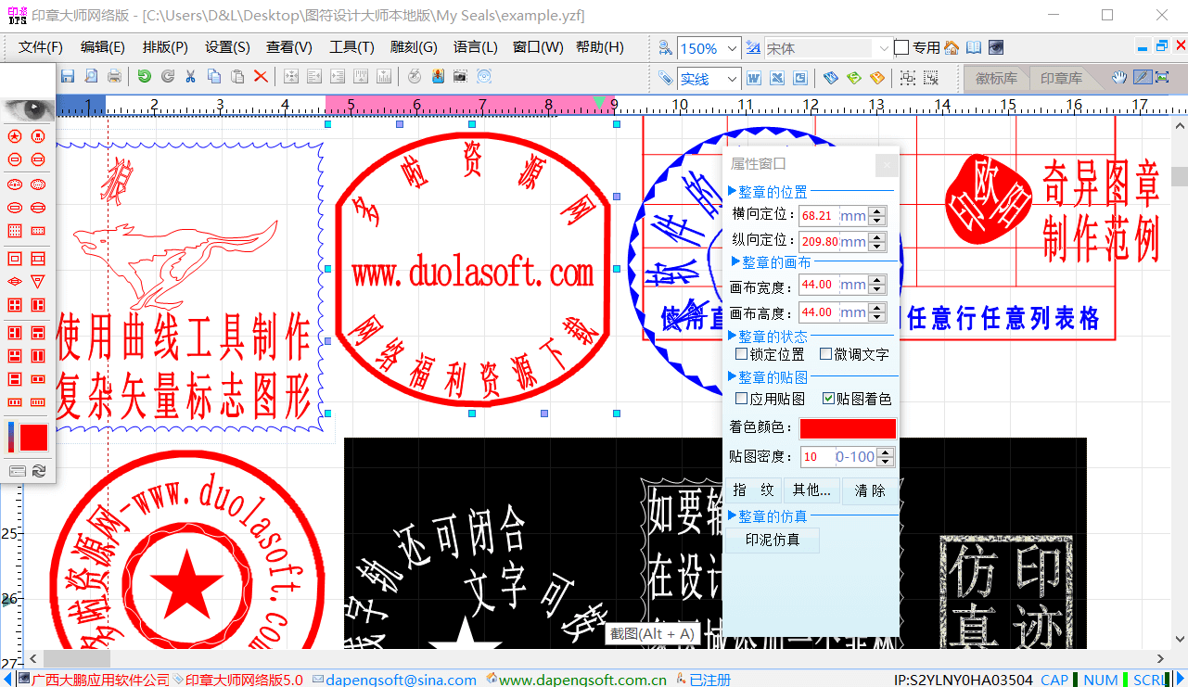This screenshot has height=687, width=1188.
Task: Delete with the red X icon
Action: tap(261, 77)
